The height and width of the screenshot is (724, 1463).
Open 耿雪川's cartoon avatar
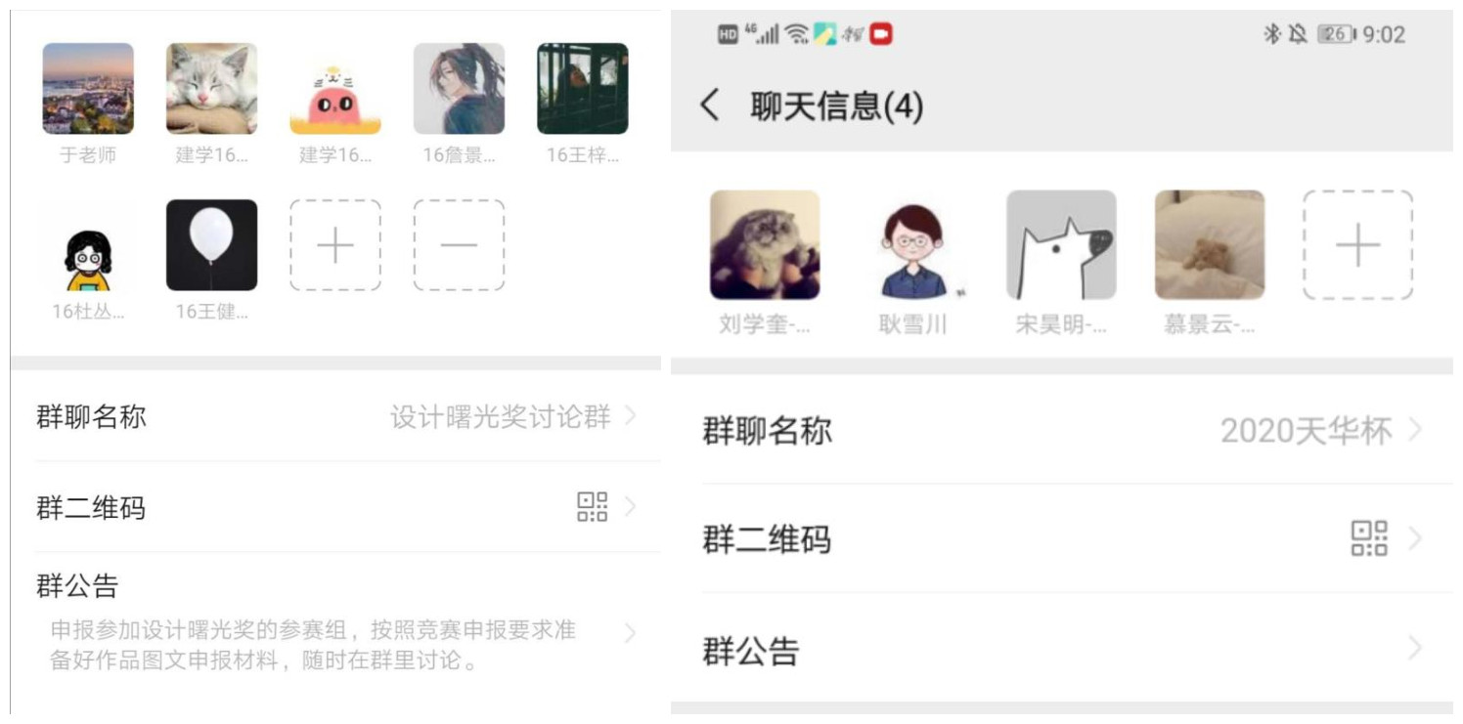click(912, 244)
